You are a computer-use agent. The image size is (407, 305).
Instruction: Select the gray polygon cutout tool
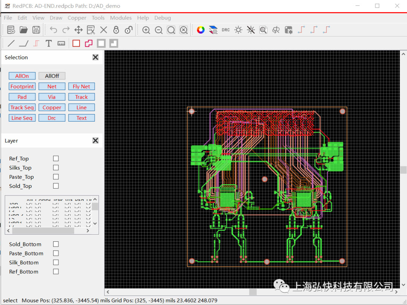point(114,43)
